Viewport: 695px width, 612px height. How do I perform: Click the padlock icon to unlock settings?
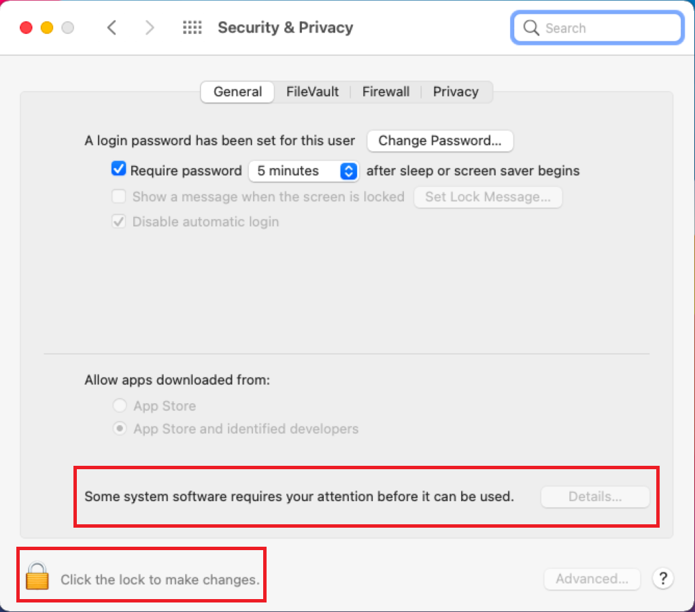[x=37, y=576]
